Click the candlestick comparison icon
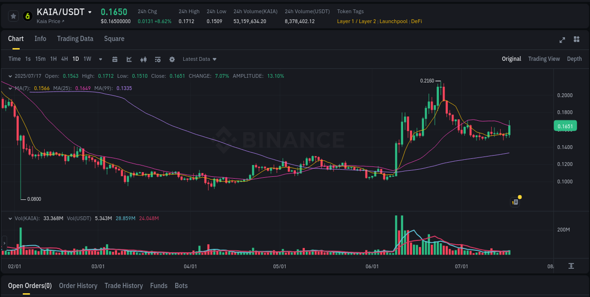The image size is (590, 297). (x=143, y=59)
